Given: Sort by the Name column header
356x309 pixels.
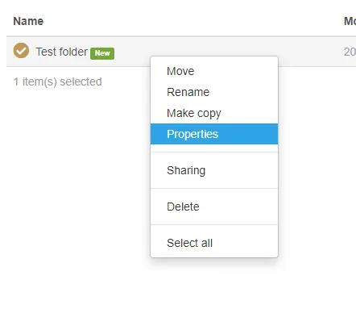Looking at the screenshot, I should coord(28,21).
